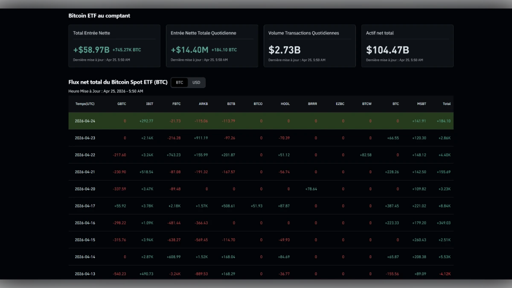Sort the table by the FBTC column
The height and width of the screenshot is (288, 512).
click(176, 104)
